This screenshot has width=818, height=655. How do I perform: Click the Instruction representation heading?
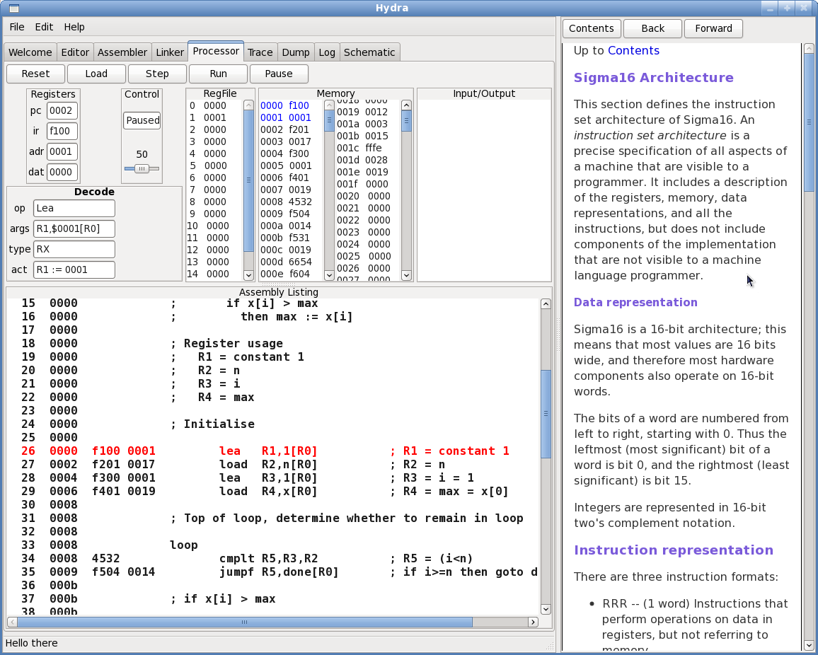pos(674,550)
